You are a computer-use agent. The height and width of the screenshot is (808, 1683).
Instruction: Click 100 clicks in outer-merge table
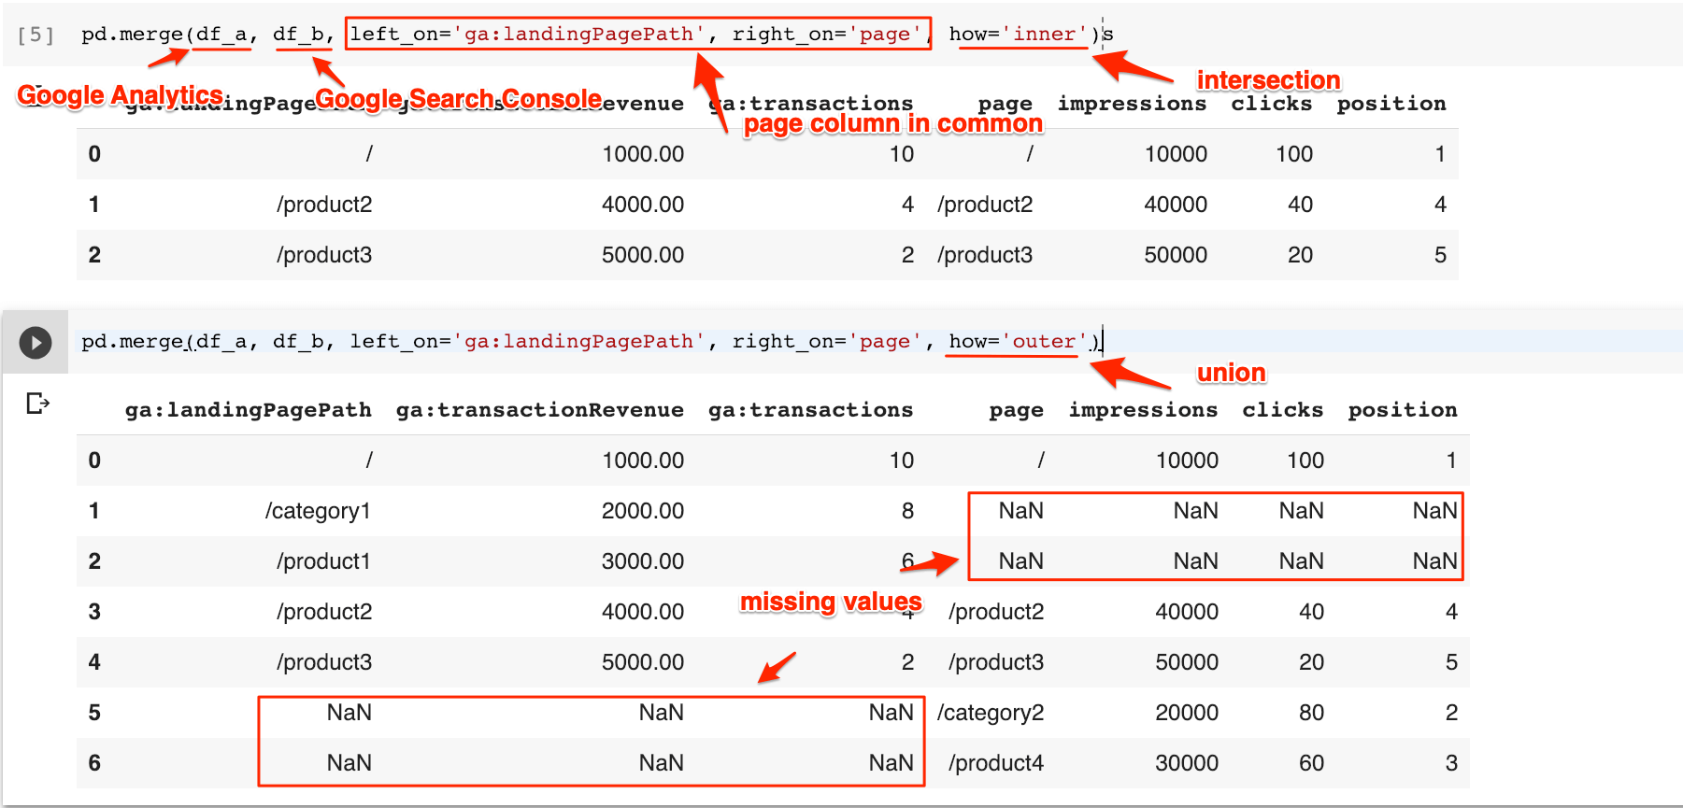point(1305,461)
